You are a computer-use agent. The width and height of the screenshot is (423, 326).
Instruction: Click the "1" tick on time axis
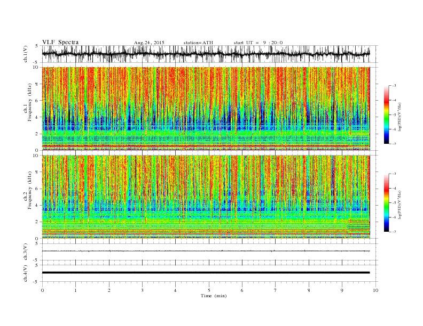point(75,290)
